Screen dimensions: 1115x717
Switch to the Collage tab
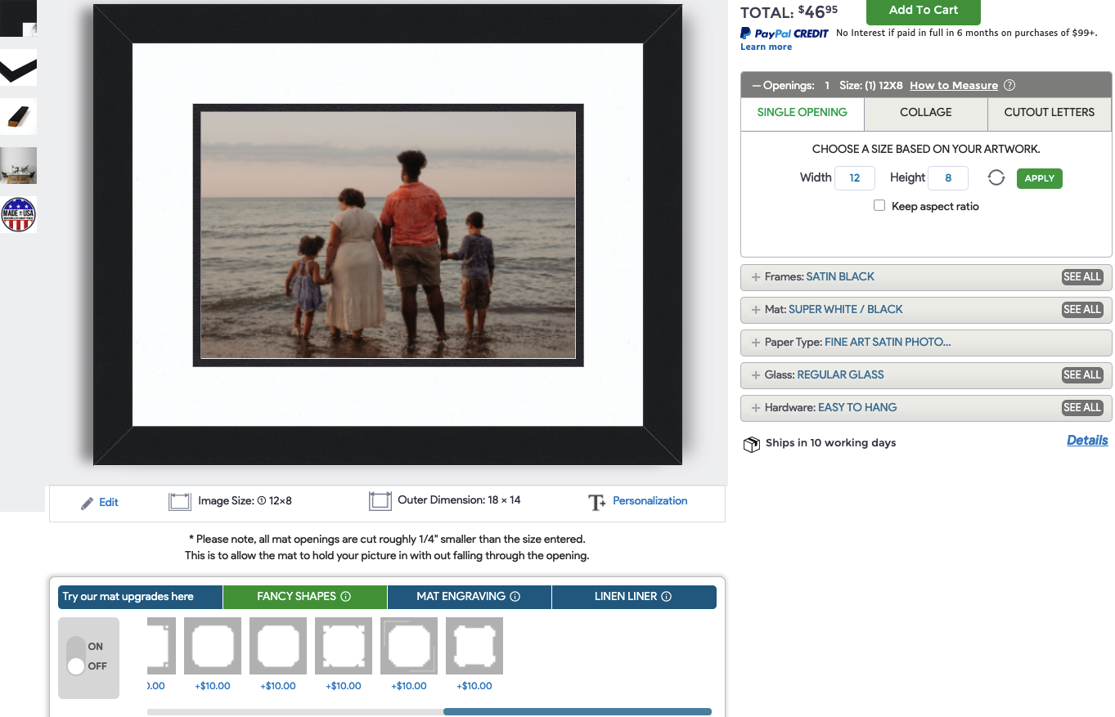pos(925,113)
